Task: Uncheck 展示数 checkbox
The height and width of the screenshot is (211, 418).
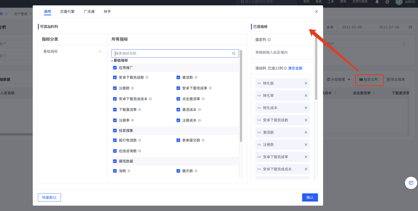Action: pos(178,171)
